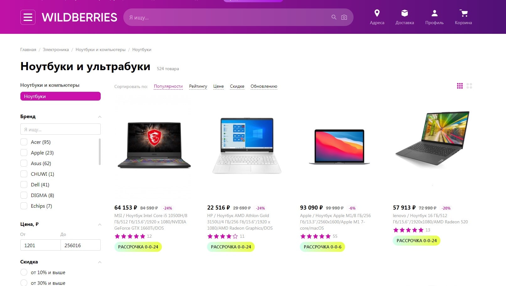Collapse the Цена price filter section

tap(100, 225)
